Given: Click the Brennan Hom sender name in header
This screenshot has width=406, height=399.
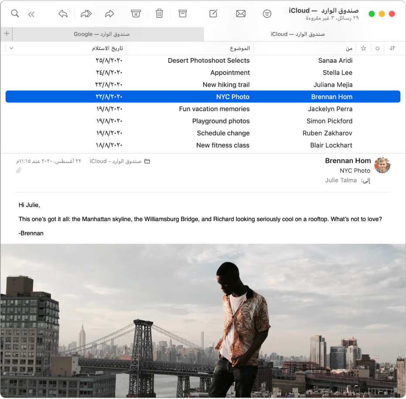Looking at the screenshot, I should [x=348, y=161].
